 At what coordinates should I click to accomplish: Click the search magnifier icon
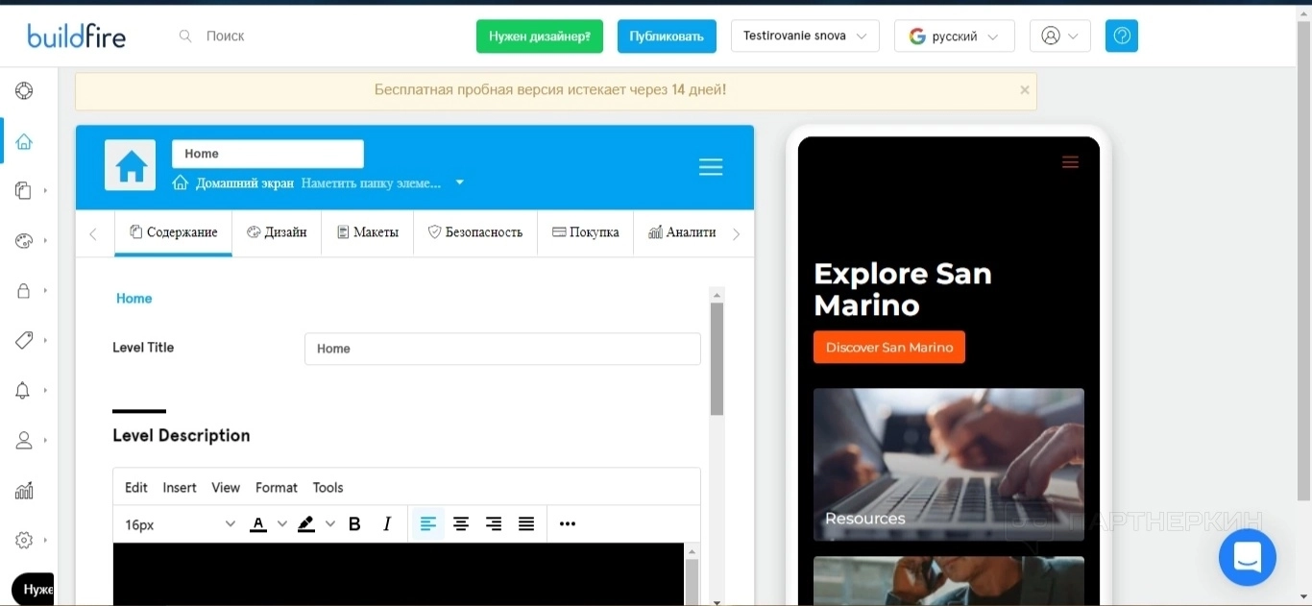(185, 36)
